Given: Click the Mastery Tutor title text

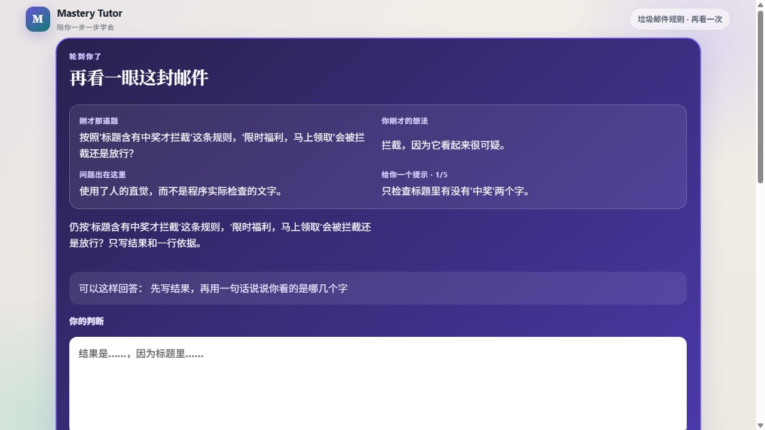Looking at the screenshot, I should pos(90,13).
